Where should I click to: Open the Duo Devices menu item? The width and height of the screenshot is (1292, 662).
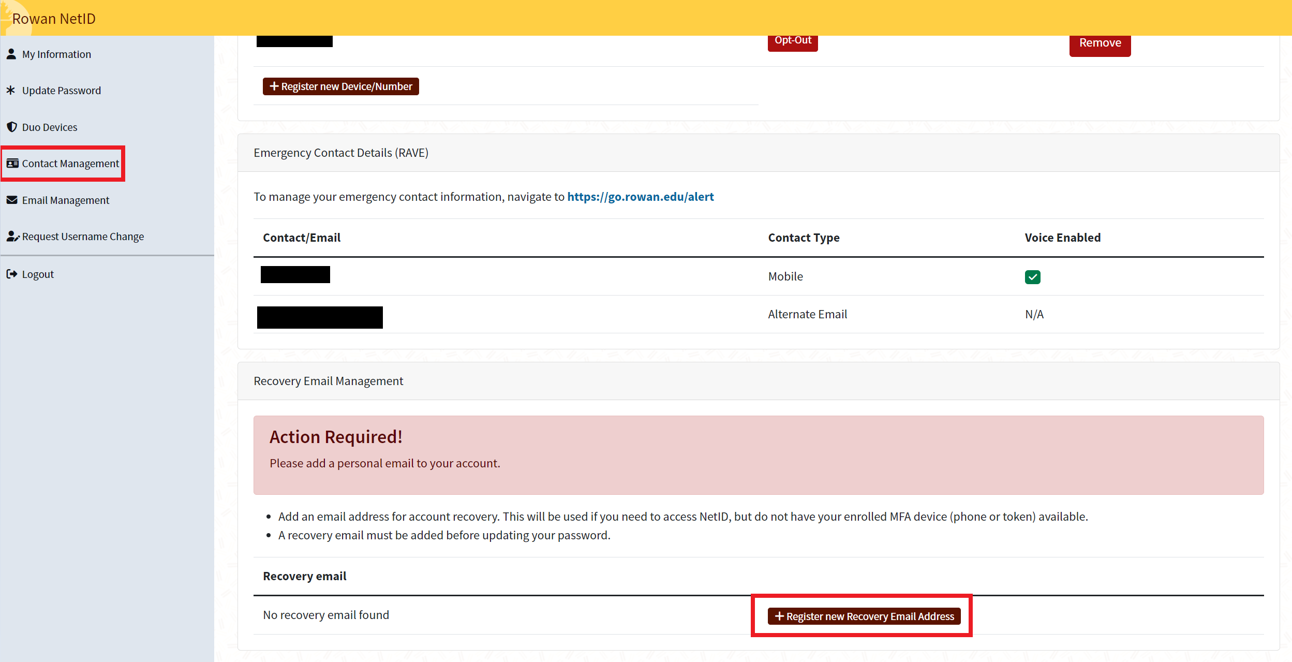[50, 127]
